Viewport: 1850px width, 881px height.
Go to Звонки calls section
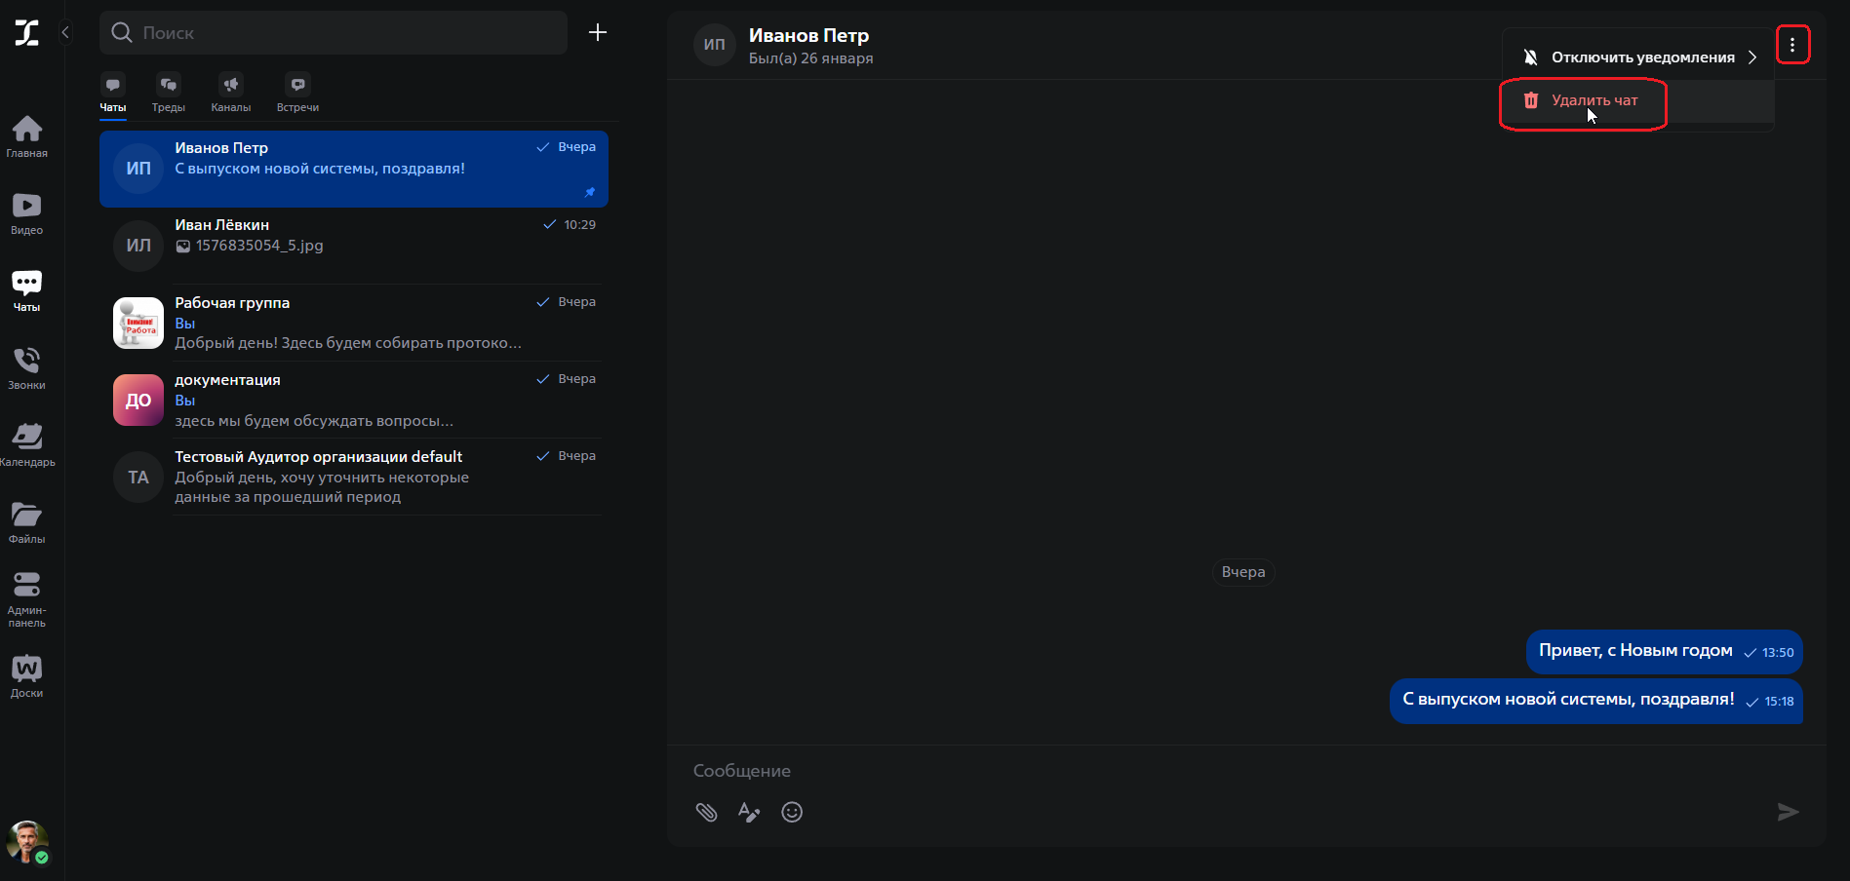pos(27,367)
